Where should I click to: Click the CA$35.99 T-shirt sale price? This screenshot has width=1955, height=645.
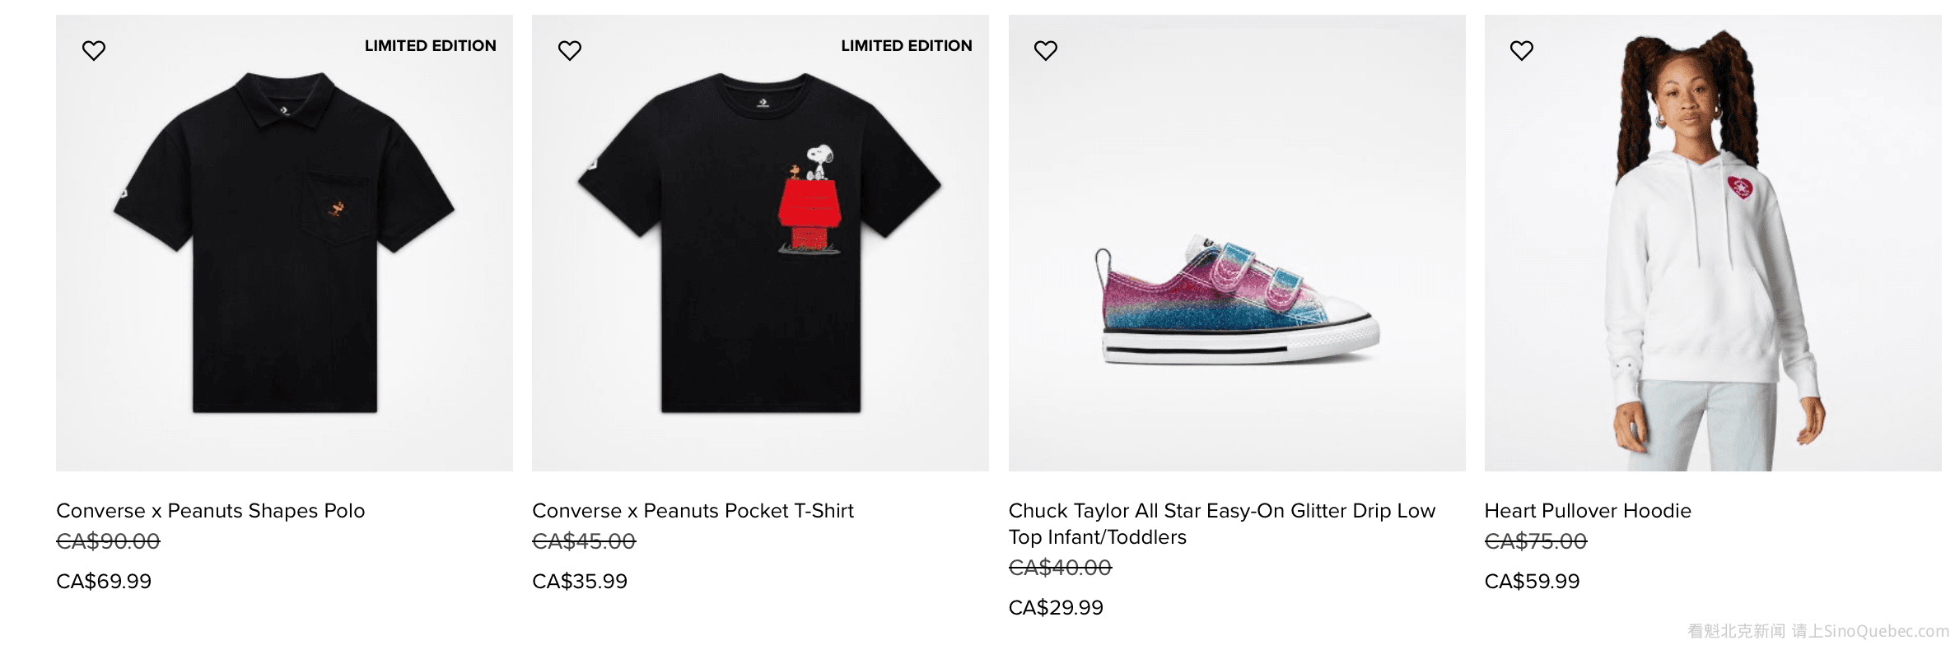580,582
